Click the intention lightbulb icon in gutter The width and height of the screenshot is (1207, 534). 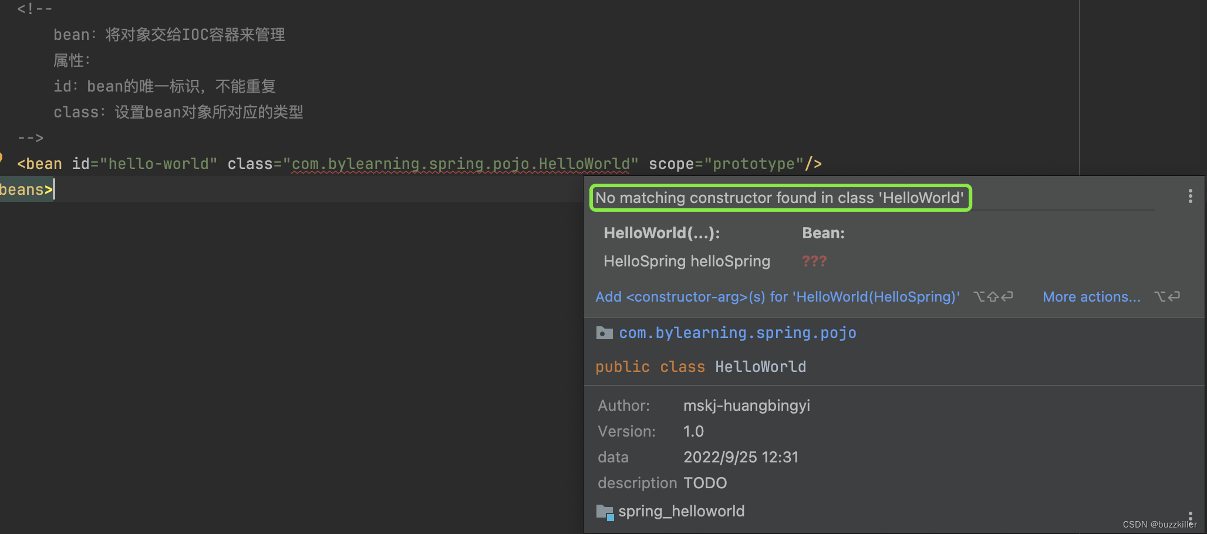(x=1, y=157)
